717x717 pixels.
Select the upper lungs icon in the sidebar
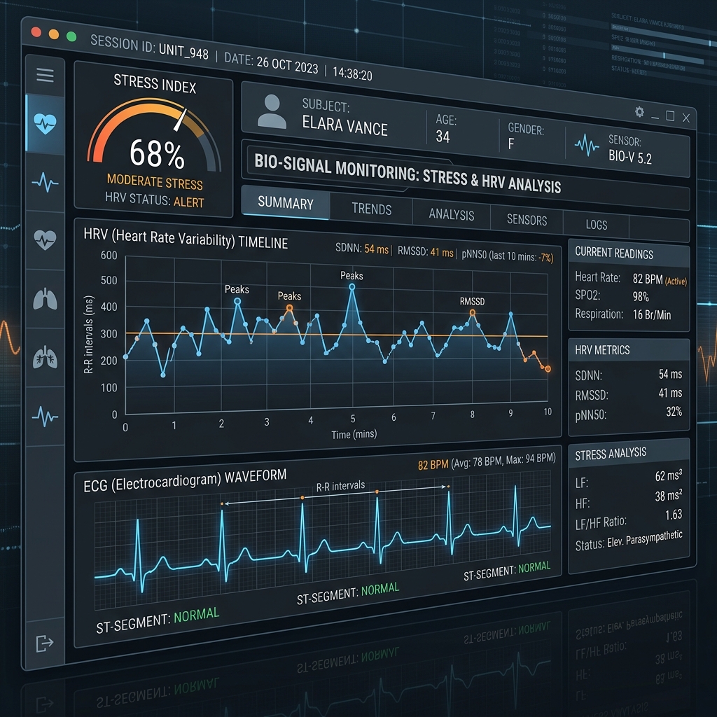coord(45,300)
